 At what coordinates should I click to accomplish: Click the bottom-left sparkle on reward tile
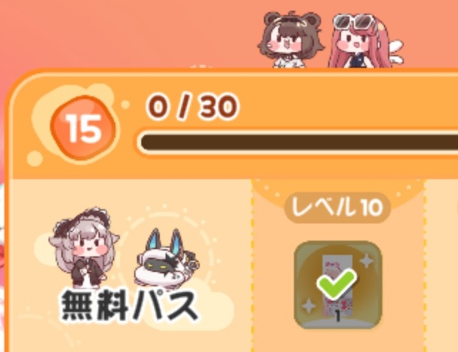[x=309, y=306]
